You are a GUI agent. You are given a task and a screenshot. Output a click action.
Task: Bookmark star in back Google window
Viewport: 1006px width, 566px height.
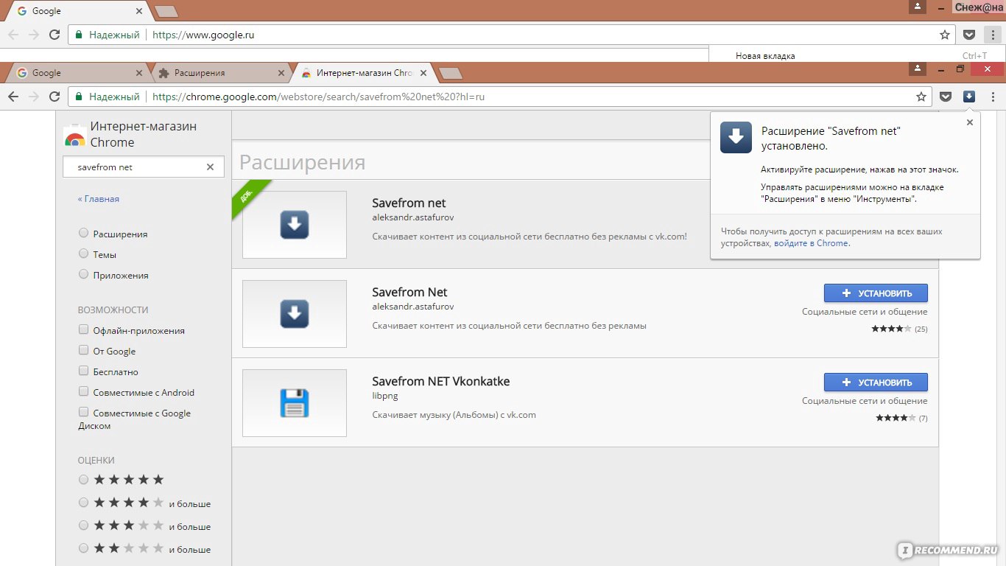[945, 35]
